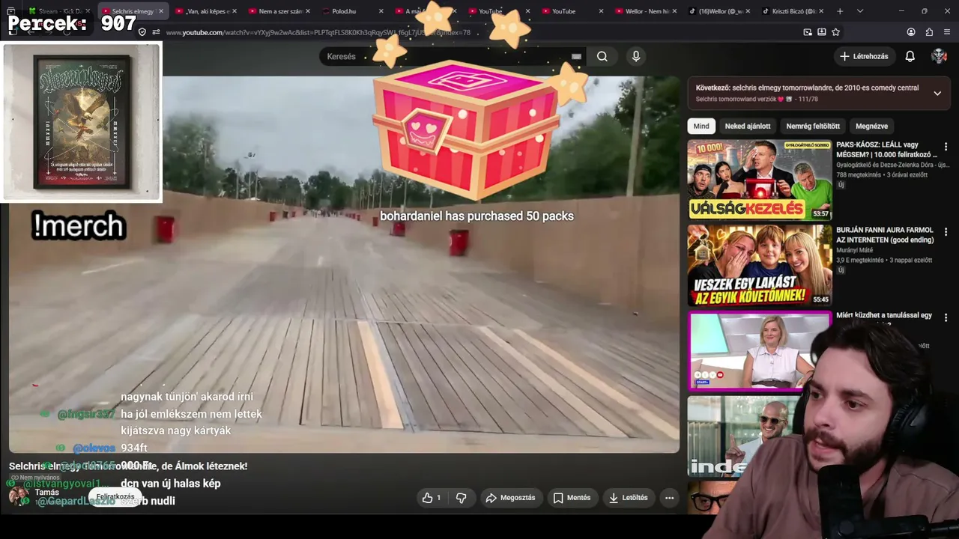Image resolution: width=959 pixels, height=539 pixels.
Task: Close the Polod.hu tab
Action: coord(381,11)
